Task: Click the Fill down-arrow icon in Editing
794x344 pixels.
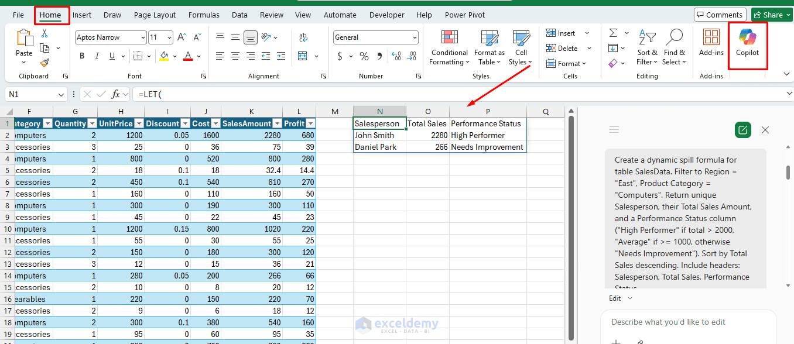Action: point(613,48)
